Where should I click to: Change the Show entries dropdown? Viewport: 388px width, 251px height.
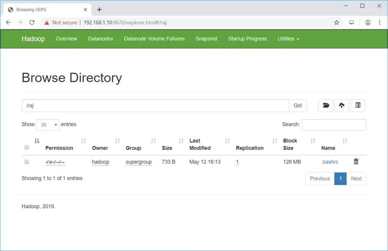pyautogui.click(x=47, y=124)
